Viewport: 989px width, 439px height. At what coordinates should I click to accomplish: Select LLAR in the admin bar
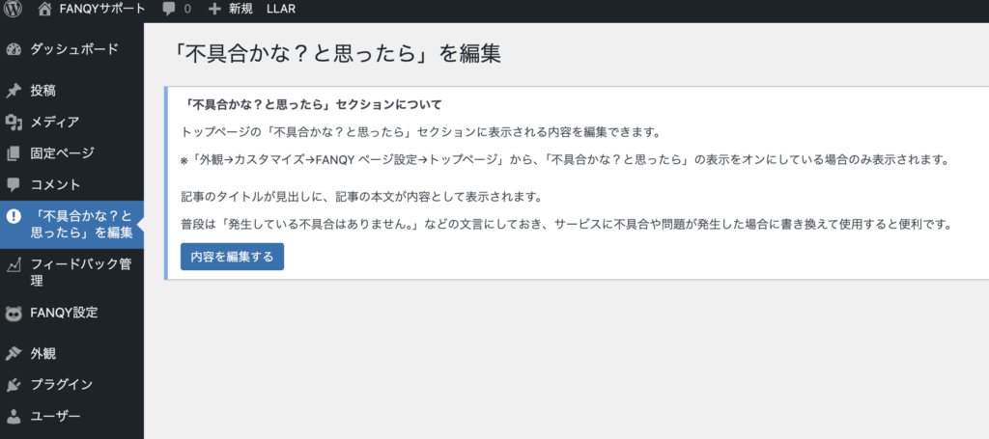coord(281,9)
